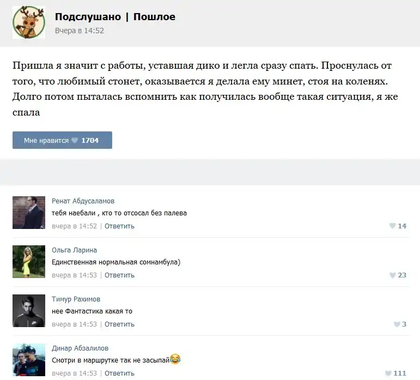Viewport: 420px width, 380px height.
Task: Click the post timestamp Вчера в 14:52
Action: coord(79,31)
